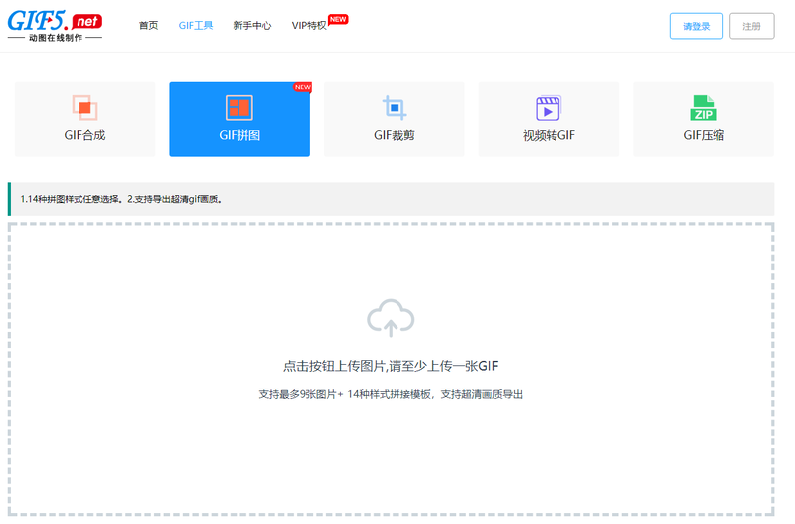Switch to the GIF裁剪 tool label
795x524 pixels.
[x=394, y=135]
